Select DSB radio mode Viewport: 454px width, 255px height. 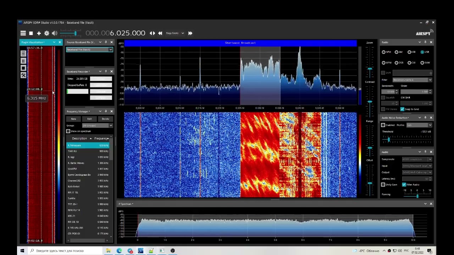click(399, 63)
